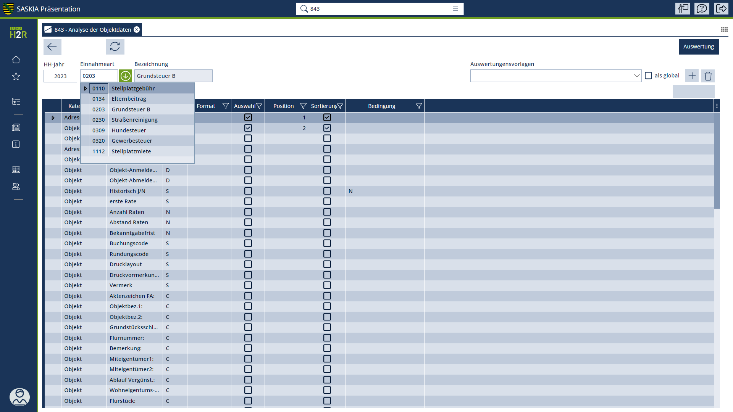The image size is (733, 412).
Task: Click the logout icon in top bar
Action: click(x=721, y=8)
